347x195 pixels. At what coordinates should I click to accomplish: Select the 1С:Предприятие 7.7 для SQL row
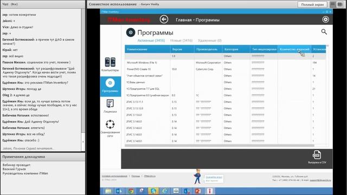tap(226, 89)
